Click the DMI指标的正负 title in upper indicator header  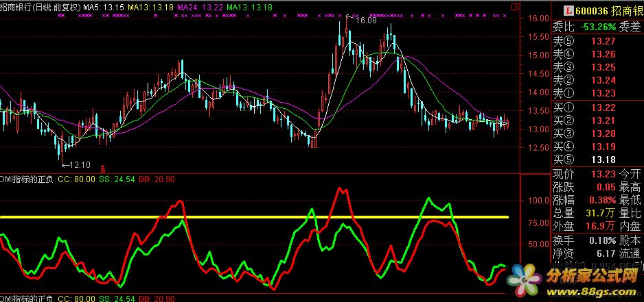click(x=27, y=179)
